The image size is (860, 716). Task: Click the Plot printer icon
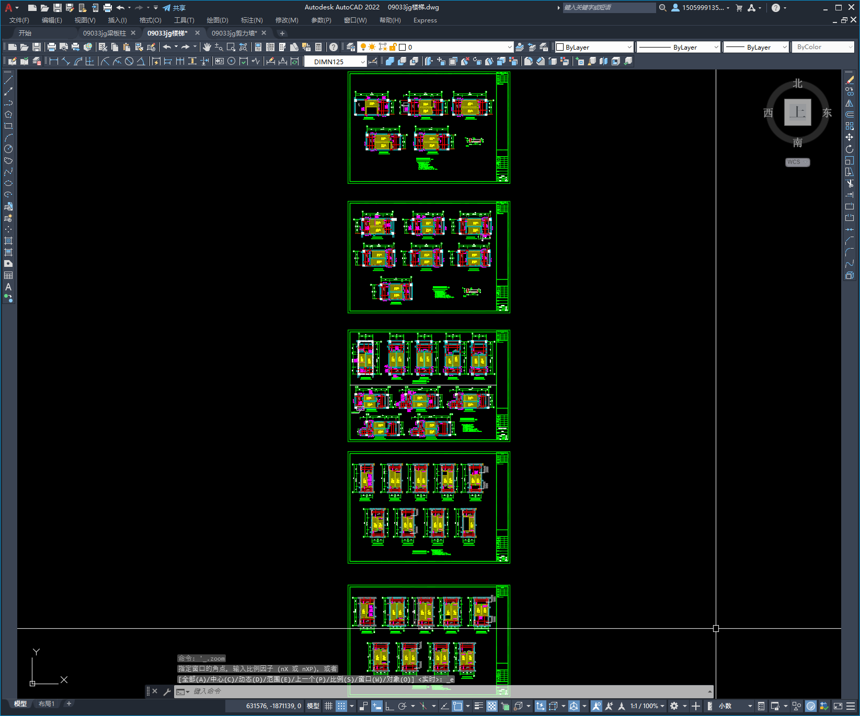(x=52, y=47)
